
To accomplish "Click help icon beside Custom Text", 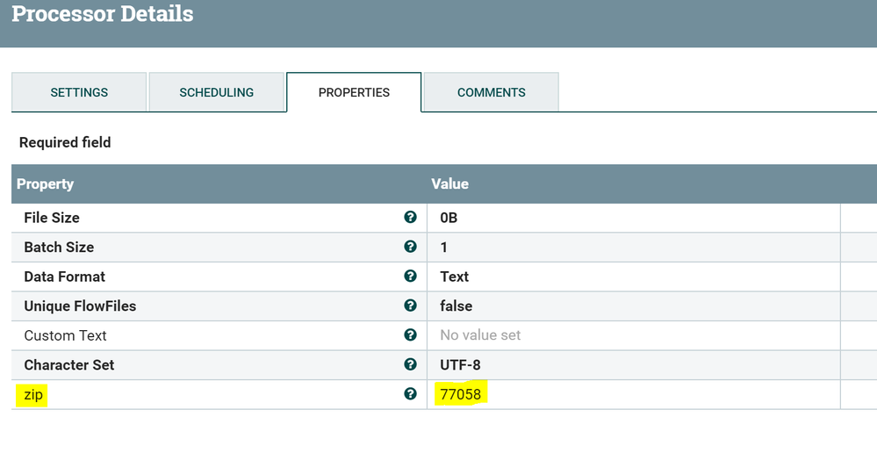I will [x=410, y=335].
